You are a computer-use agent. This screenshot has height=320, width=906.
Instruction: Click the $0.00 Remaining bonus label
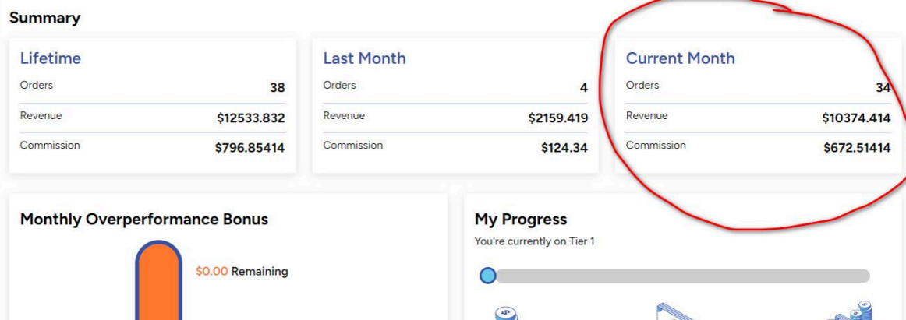242,272
